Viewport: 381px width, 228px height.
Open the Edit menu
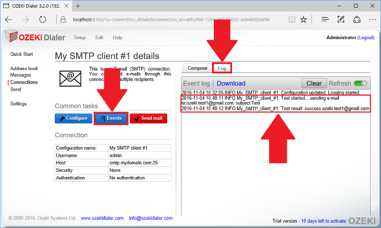[x=99, y=38]
